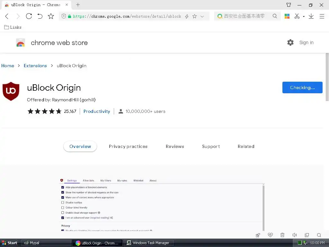Switch to Privacy practices tab

(x=128, y=146)
